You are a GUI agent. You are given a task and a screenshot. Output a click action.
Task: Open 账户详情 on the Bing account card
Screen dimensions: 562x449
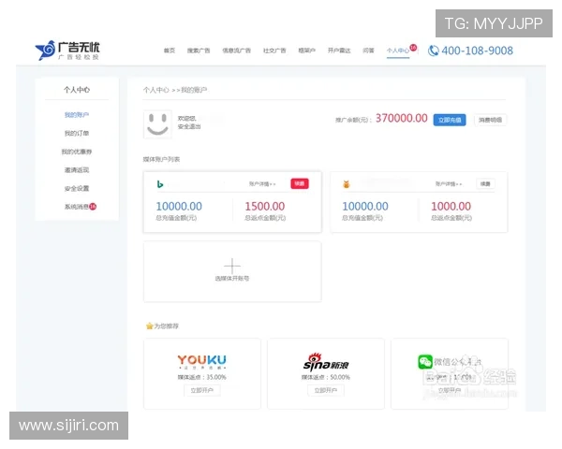[262, 184]
